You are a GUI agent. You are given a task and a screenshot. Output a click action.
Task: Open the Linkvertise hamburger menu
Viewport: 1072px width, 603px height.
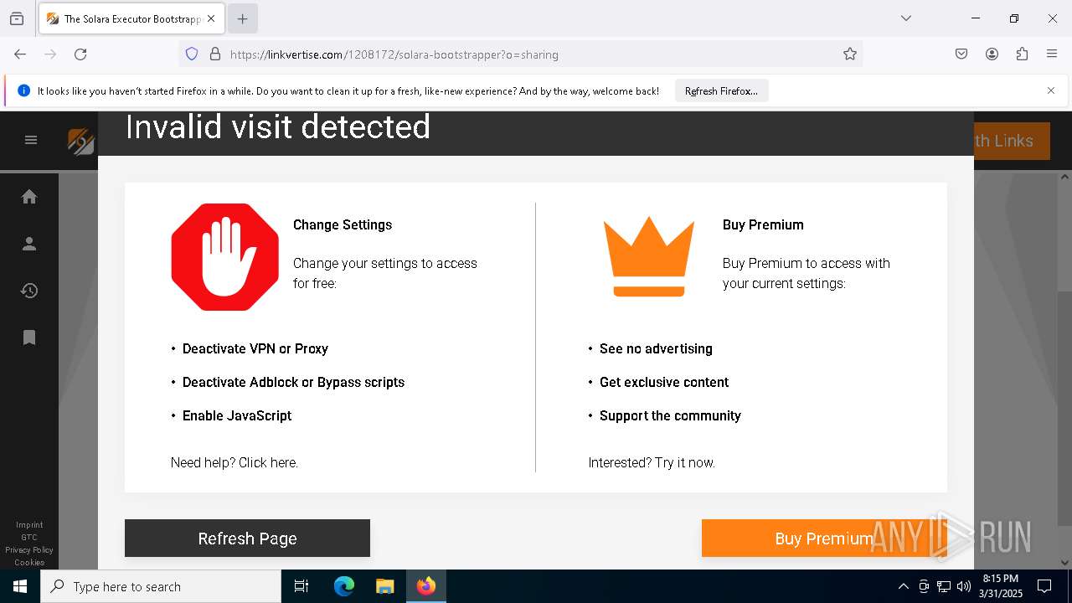(x=31, y=140)
